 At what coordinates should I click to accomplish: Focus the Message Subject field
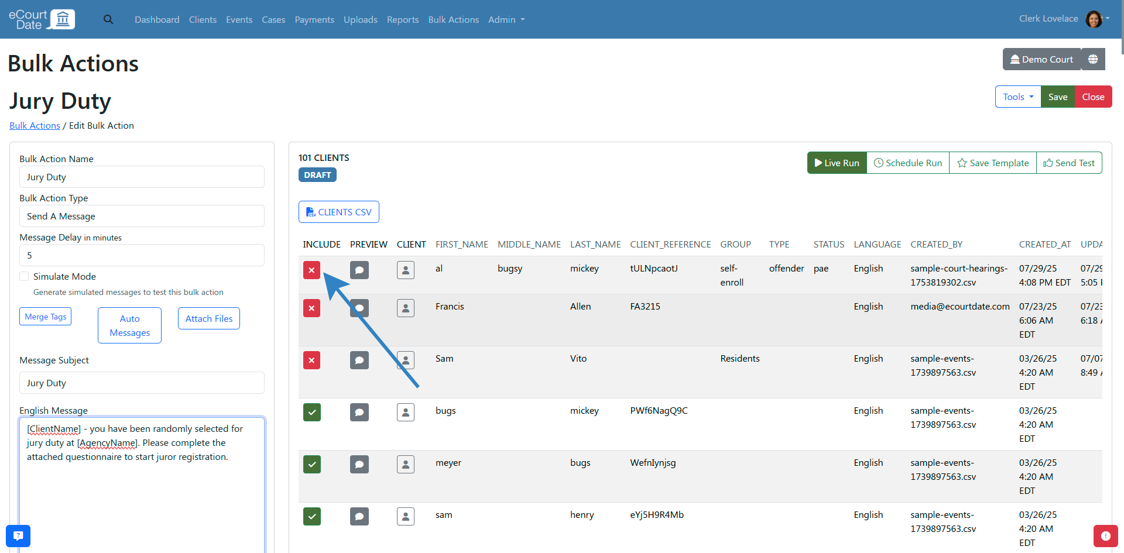(142, 383)
